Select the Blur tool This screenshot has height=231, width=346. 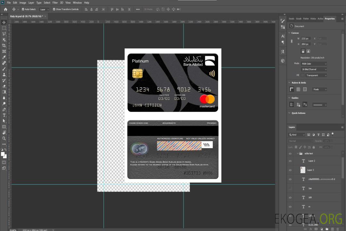4,98
